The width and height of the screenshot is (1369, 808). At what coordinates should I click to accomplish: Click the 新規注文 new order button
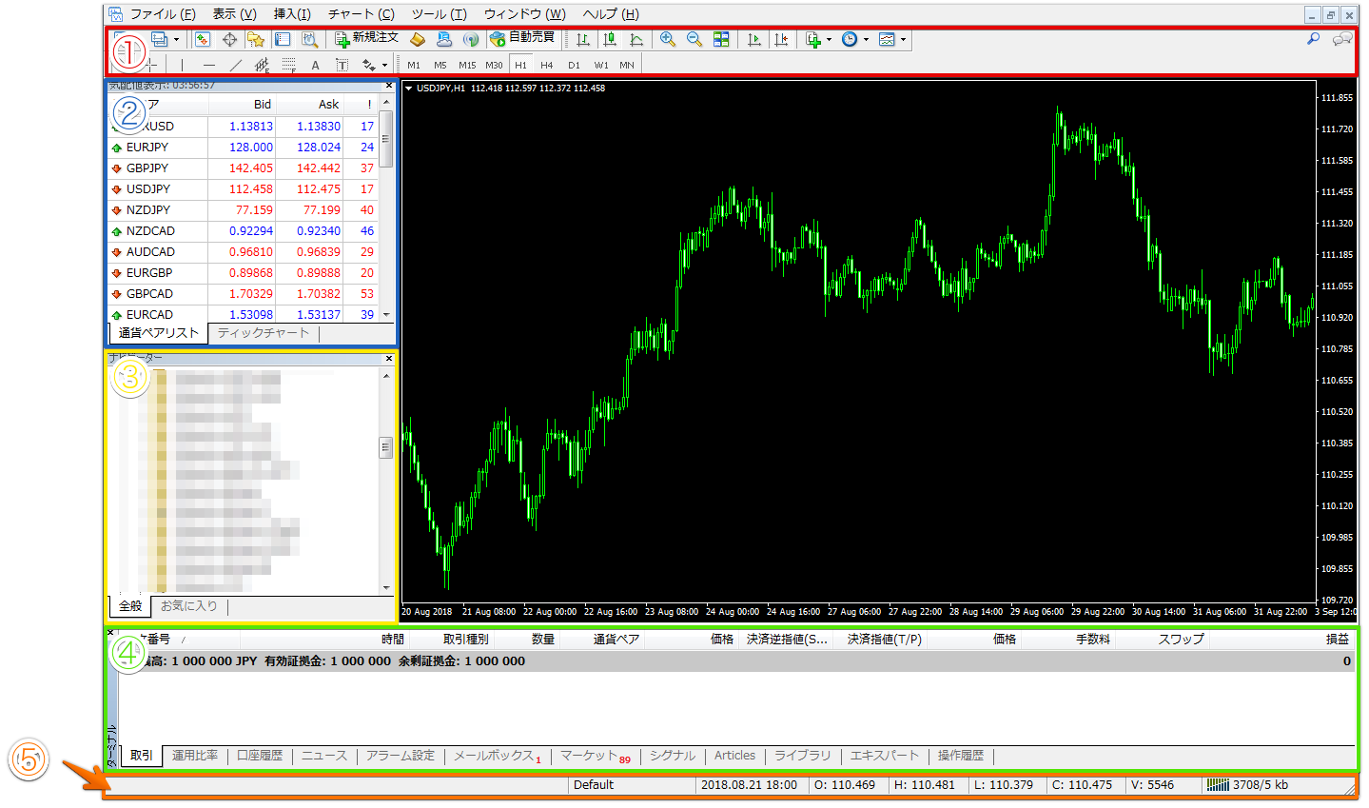[x=367, y=38]
